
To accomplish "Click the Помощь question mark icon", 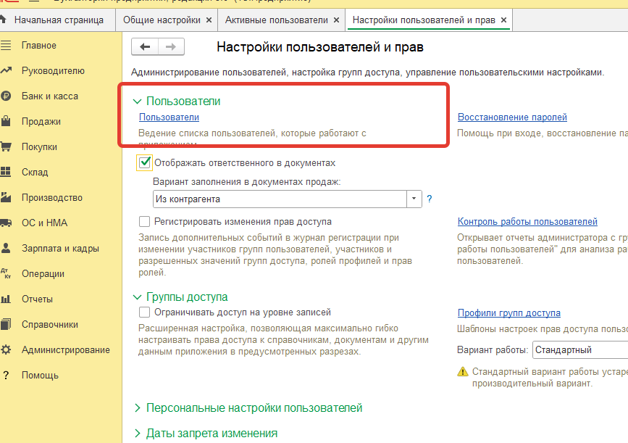I will point(6,376).
